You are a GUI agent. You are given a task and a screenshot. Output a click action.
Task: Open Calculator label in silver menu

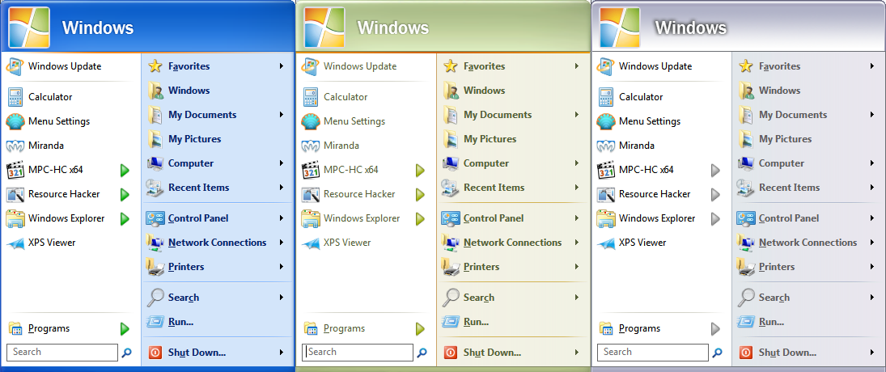[x=641, y=97]
